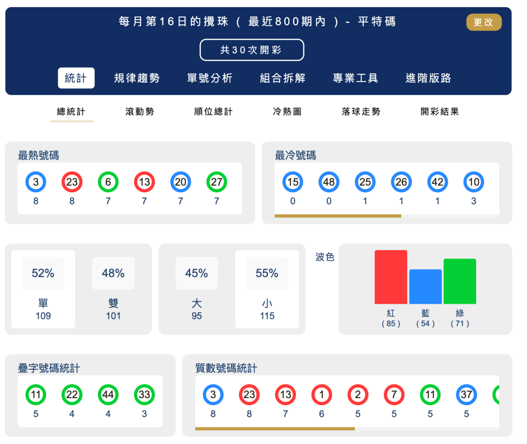
Task: Select cold number ball 15
Action: tap(293, 182)
